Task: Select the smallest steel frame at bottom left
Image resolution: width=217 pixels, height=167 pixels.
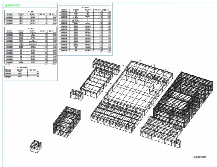Action: tap(36, 146)
